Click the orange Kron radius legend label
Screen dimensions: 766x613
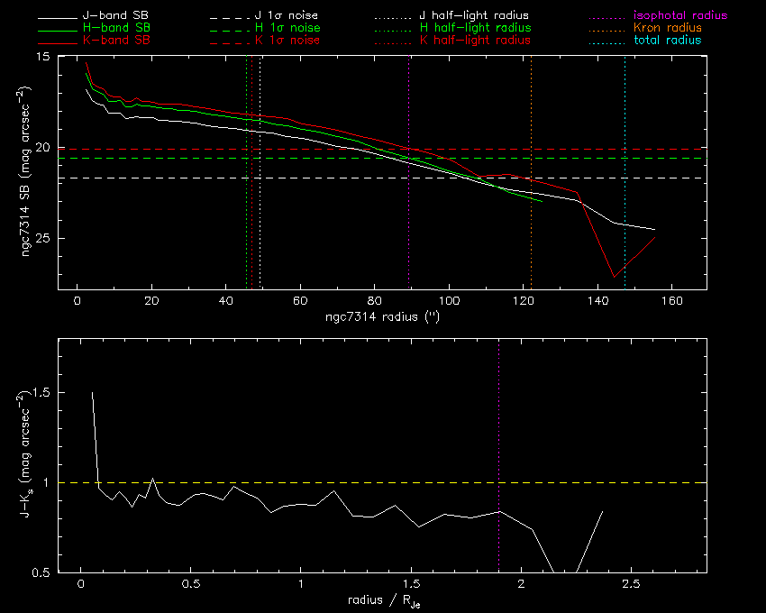667,28
